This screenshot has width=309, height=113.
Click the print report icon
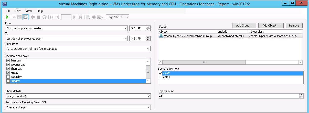pos(94,17)
